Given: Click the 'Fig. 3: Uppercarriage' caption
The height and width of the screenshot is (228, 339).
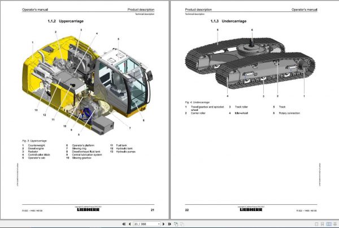Looking at the screenshot, I should tap(34, 141).
